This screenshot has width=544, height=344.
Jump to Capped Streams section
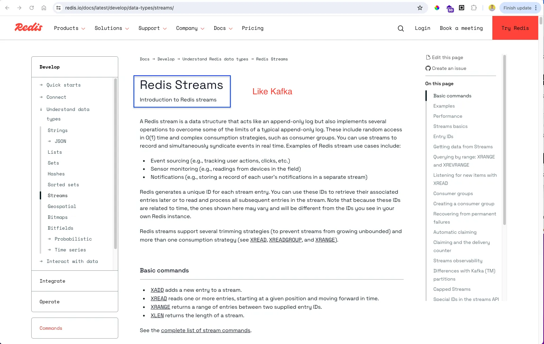(452, 289)
